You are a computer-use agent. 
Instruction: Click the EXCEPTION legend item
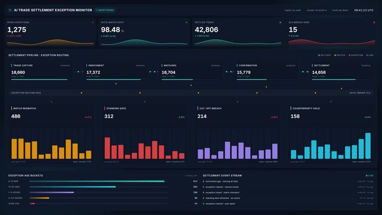(x=356, y=55)
